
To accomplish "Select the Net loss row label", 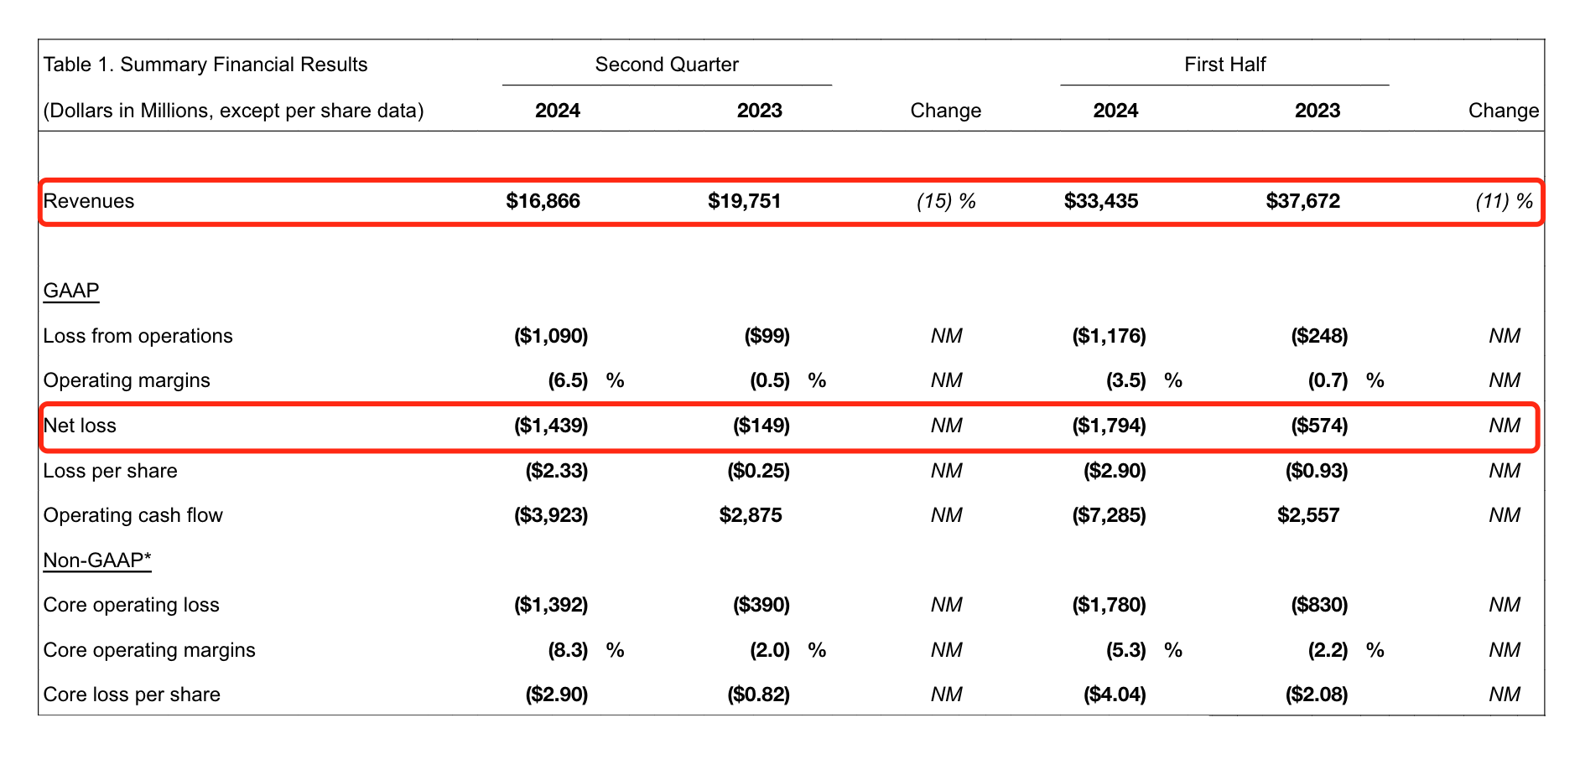I will coord(80,426).
